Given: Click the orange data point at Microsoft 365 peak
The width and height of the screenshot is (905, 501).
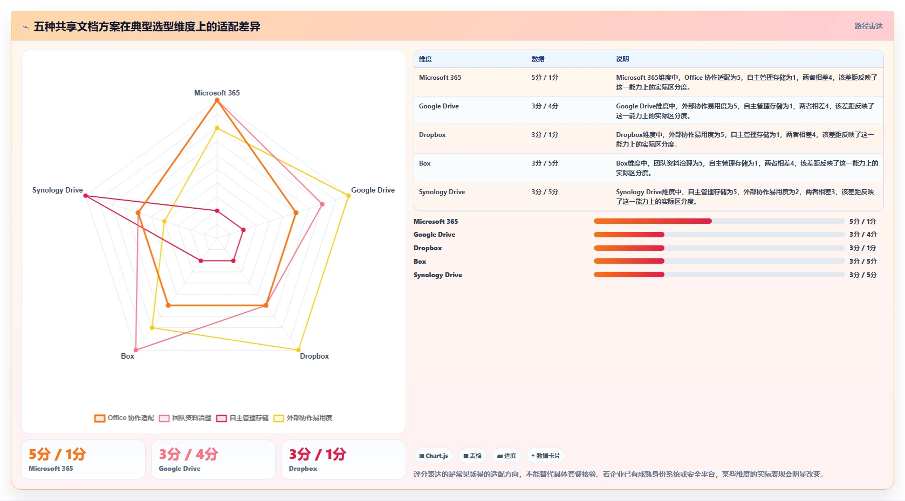Looking at the screenshot, I should coord(217,100).
